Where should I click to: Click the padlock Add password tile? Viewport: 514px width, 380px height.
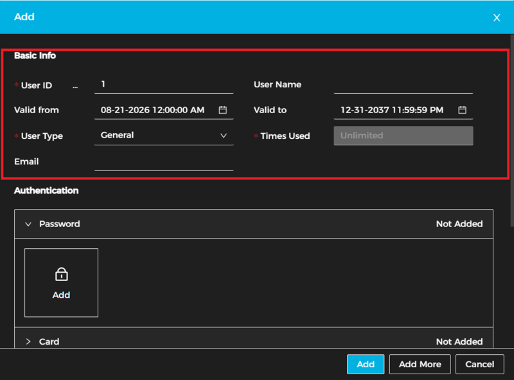click(61, 282)
